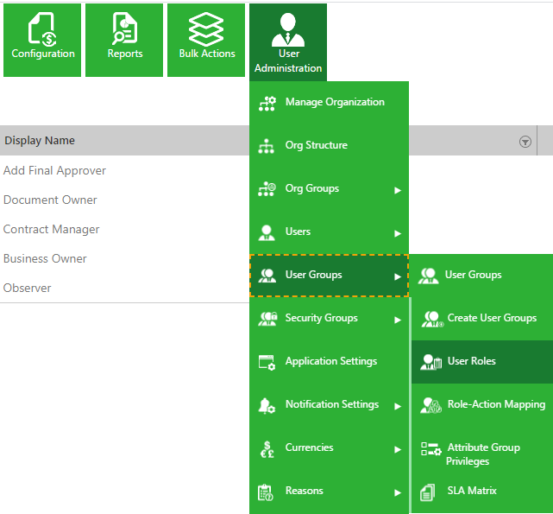Open the Configuration tile icon
Viewport: 553px width, 514px height.
[x=42, y=30]
